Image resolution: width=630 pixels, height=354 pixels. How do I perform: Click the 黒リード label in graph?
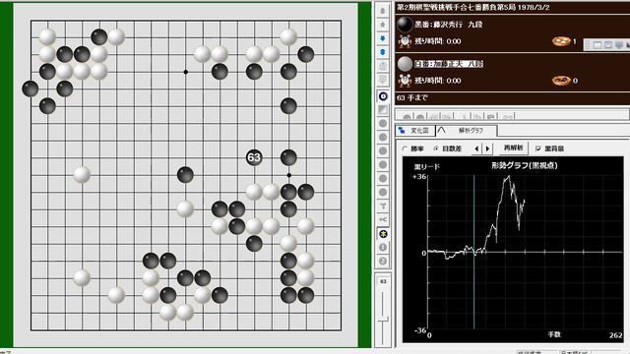tap(426, 166)
